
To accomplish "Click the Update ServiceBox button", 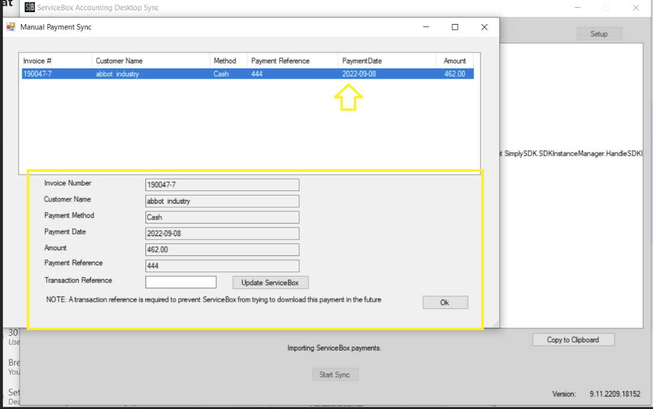I will [x=270, y=282].
